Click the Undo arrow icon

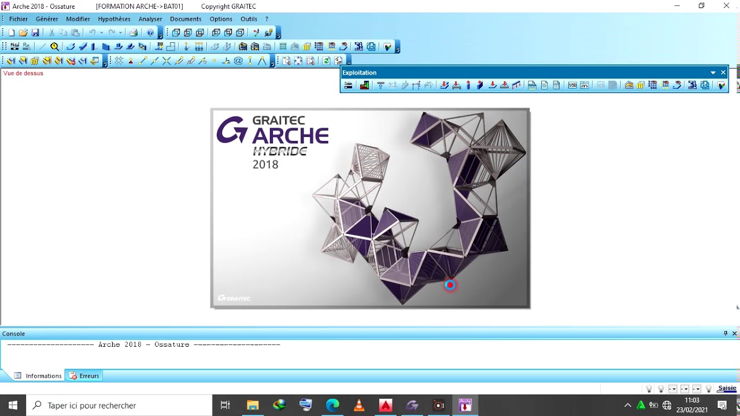(x=92, y=33)
